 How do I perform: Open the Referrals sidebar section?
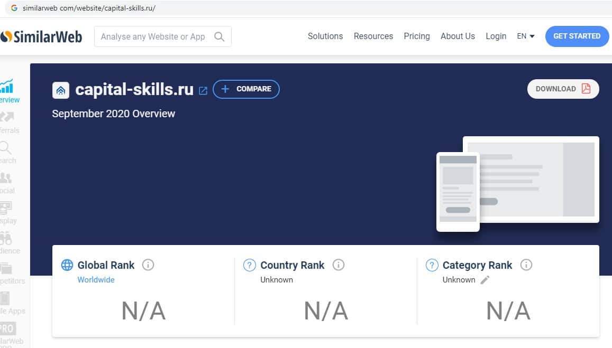[7, 121]
